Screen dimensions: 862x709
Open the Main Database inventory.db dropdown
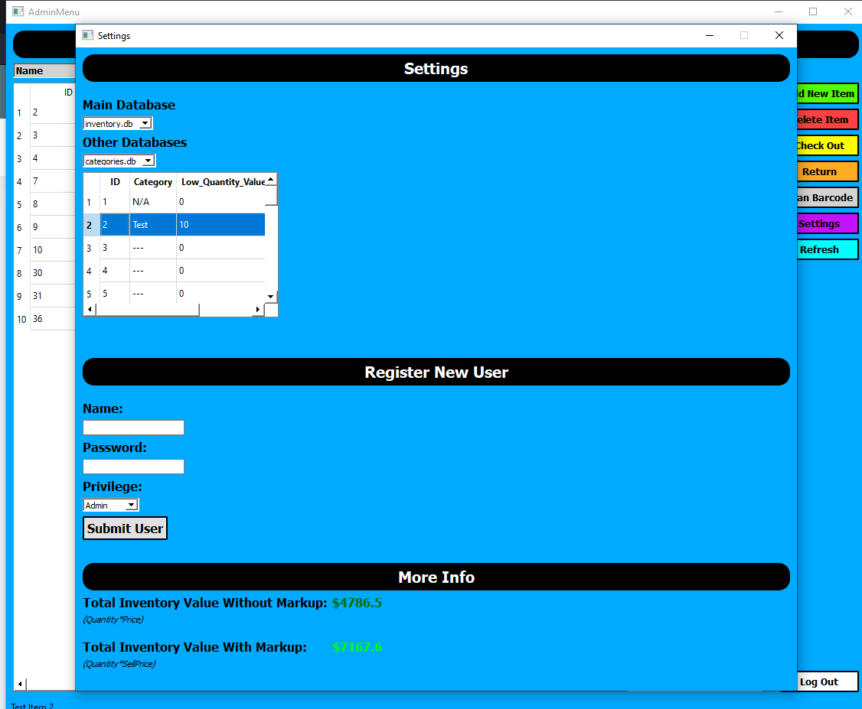(x=118, y=123)
